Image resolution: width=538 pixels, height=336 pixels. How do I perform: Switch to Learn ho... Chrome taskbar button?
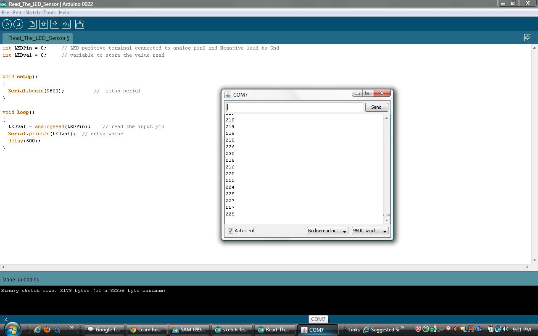tap(147, 330)
